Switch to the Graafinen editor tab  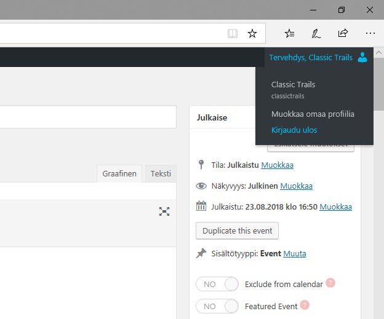[x=120, y=174]
